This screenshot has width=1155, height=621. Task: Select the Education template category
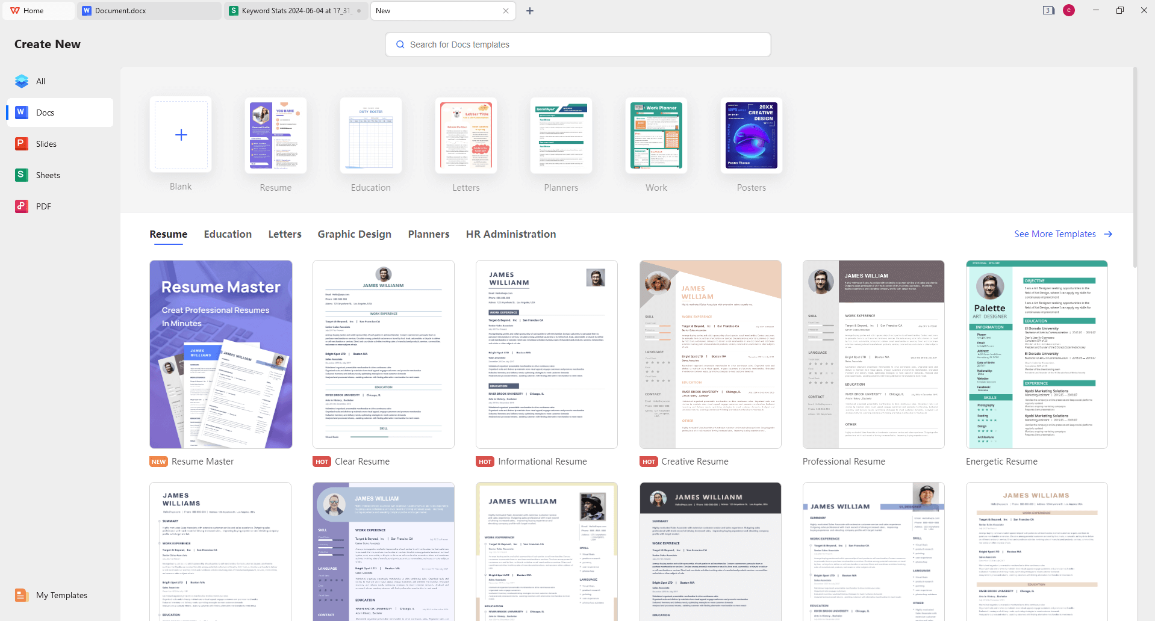(x=228, y=234)
